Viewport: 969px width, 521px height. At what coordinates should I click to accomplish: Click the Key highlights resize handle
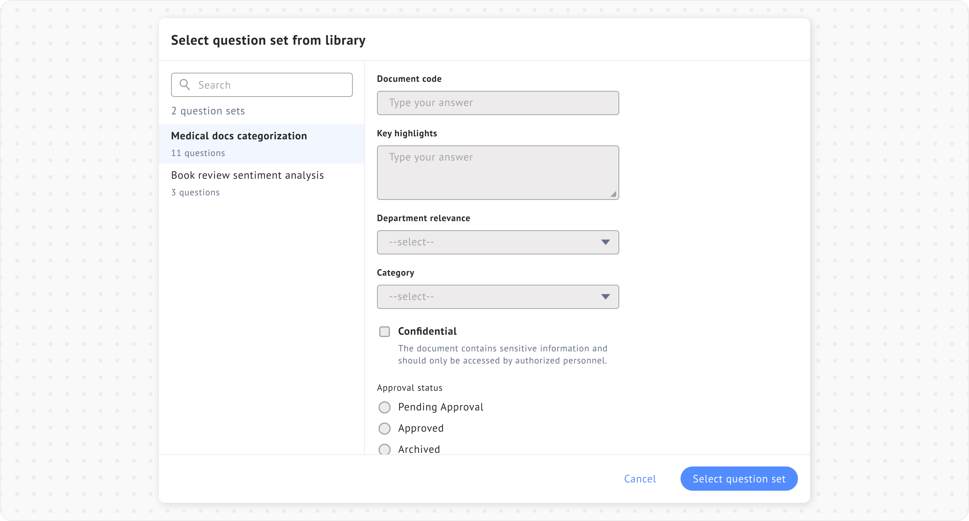[613, 194]
